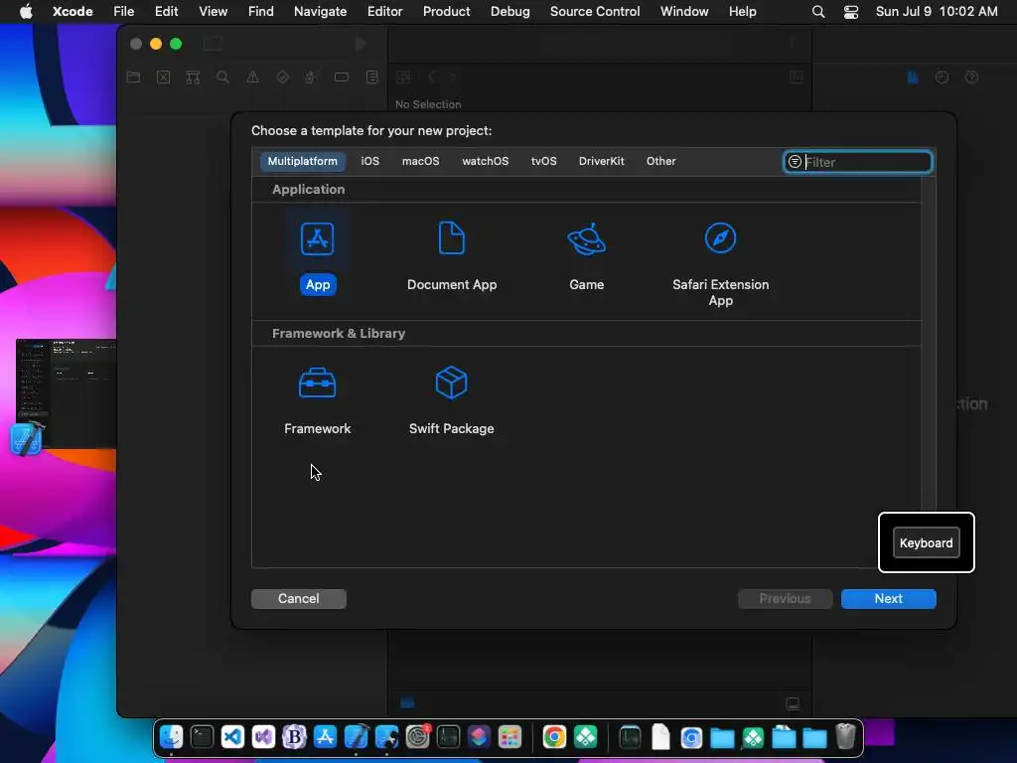The height and width of the screenshot is (763, 1017).
Task: Click the Next button
Action: [888, 598]
